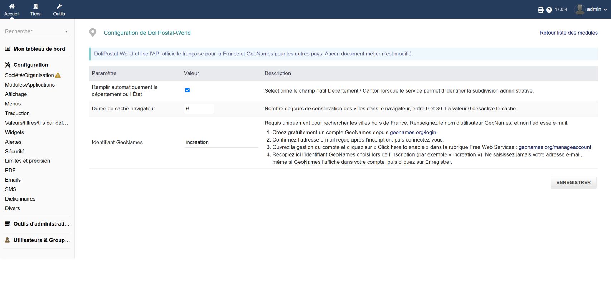Click the Configuration tools icon

point(8,65)
